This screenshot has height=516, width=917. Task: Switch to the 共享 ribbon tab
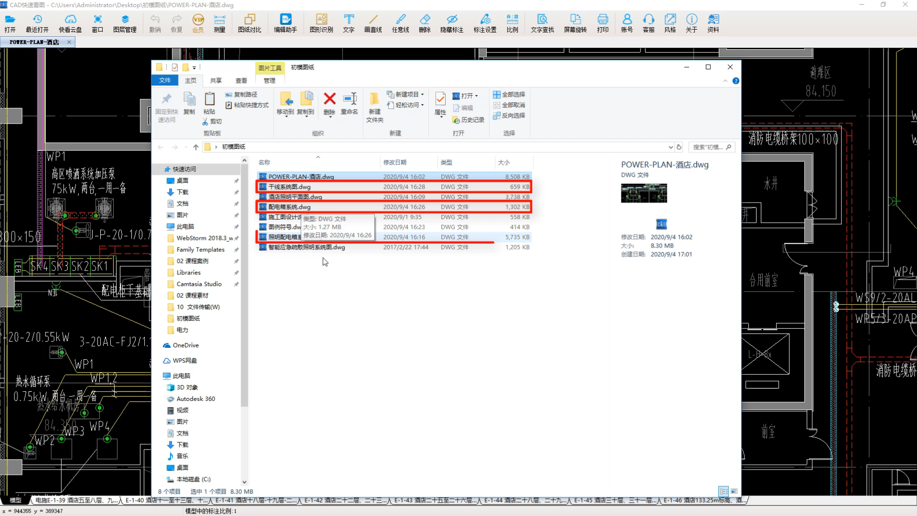pos(216,81)
